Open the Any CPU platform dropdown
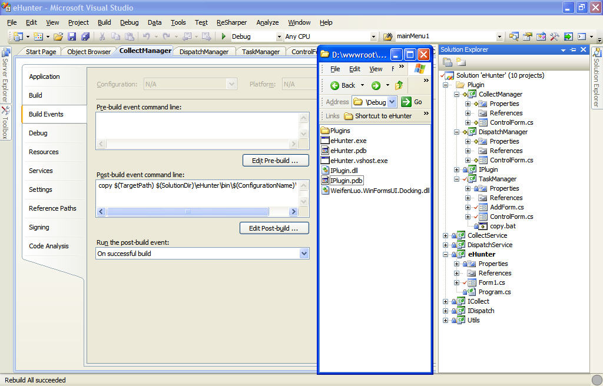Image resolution: width=603 pixels, height=386 pixels. (x=373, y=36)
